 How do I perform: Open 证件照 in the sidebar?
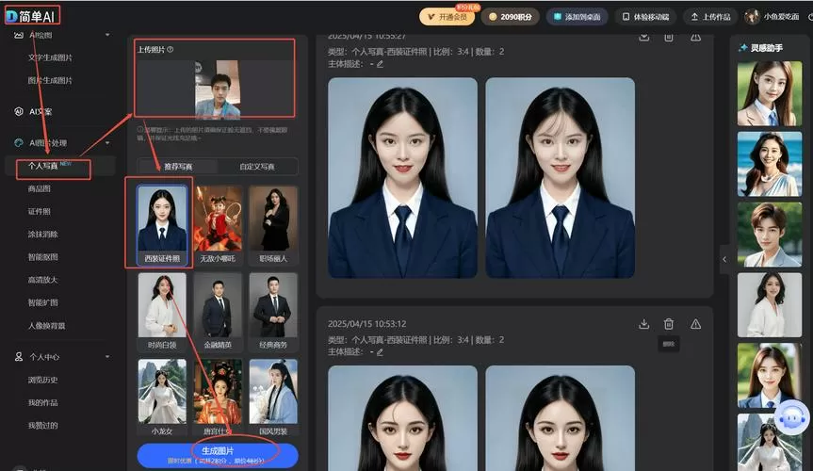click(39, 211)
